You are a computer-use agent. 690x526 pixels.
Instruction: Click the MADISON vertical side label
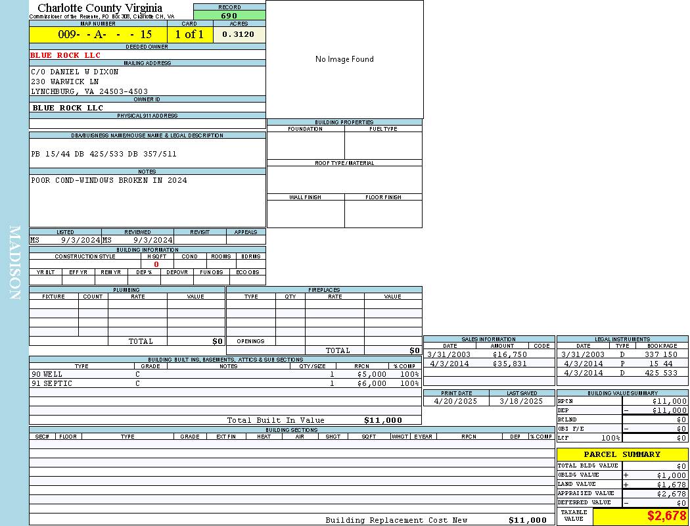click(14, 263)
